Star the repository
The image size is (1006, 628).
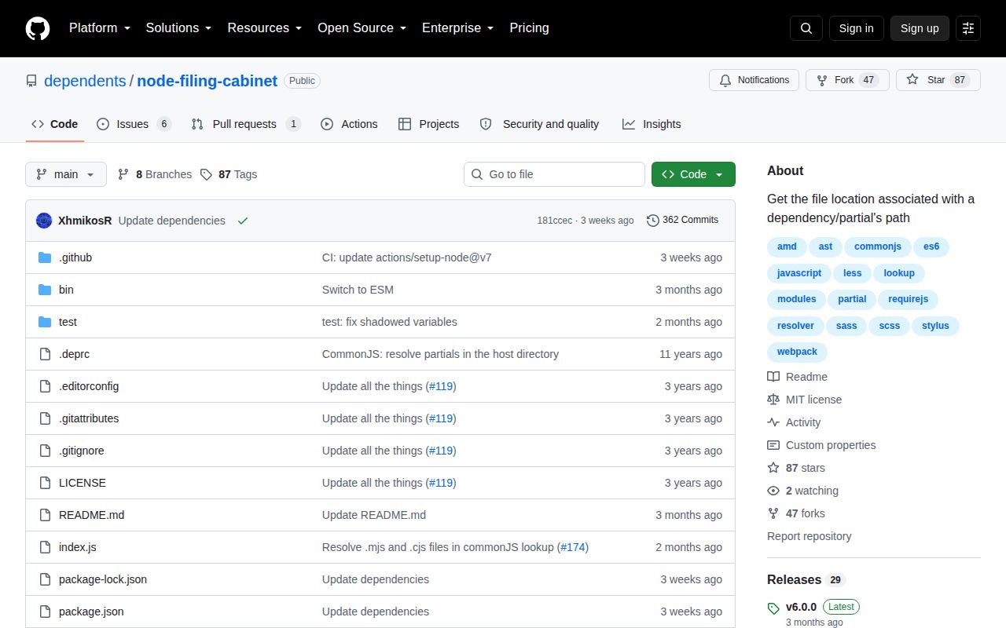[938, 80]
